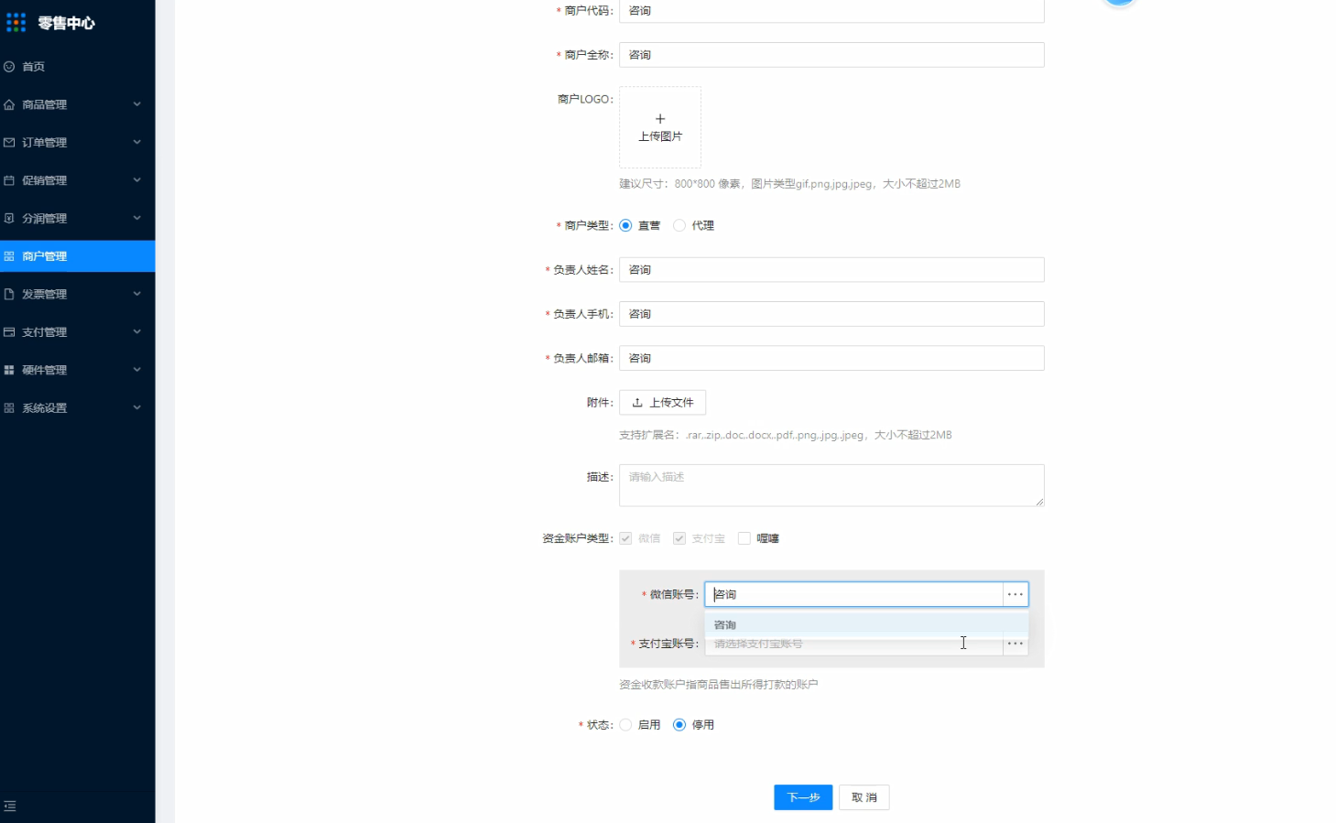
Task: Click the 下一步 button
Action: pyautogui.click(x=803, y=797)
